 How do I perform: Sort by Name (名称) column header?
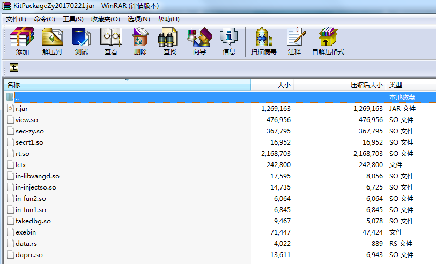point(127,85)
